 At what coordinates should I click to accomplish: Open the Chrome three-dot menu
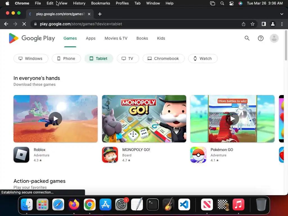tap(282, 24)
